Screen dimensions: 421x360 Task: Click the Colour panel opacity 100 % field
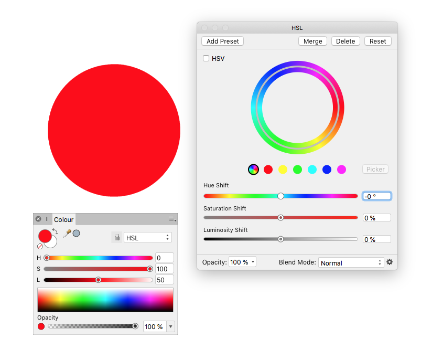pos(155,327)
